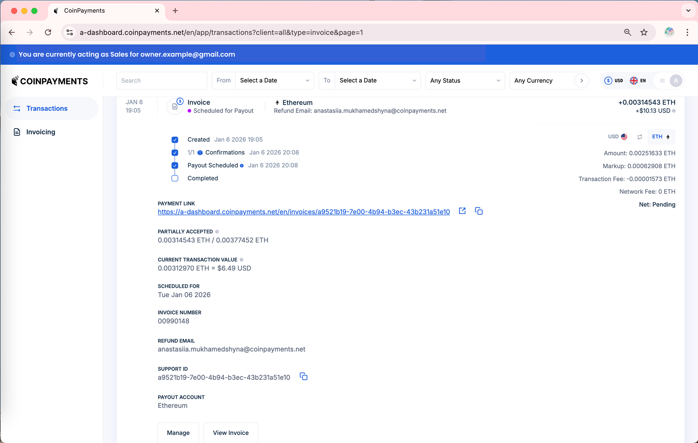Screen dimensions: 698x443
Task: Click the Manage button
Action: point(178,433)
